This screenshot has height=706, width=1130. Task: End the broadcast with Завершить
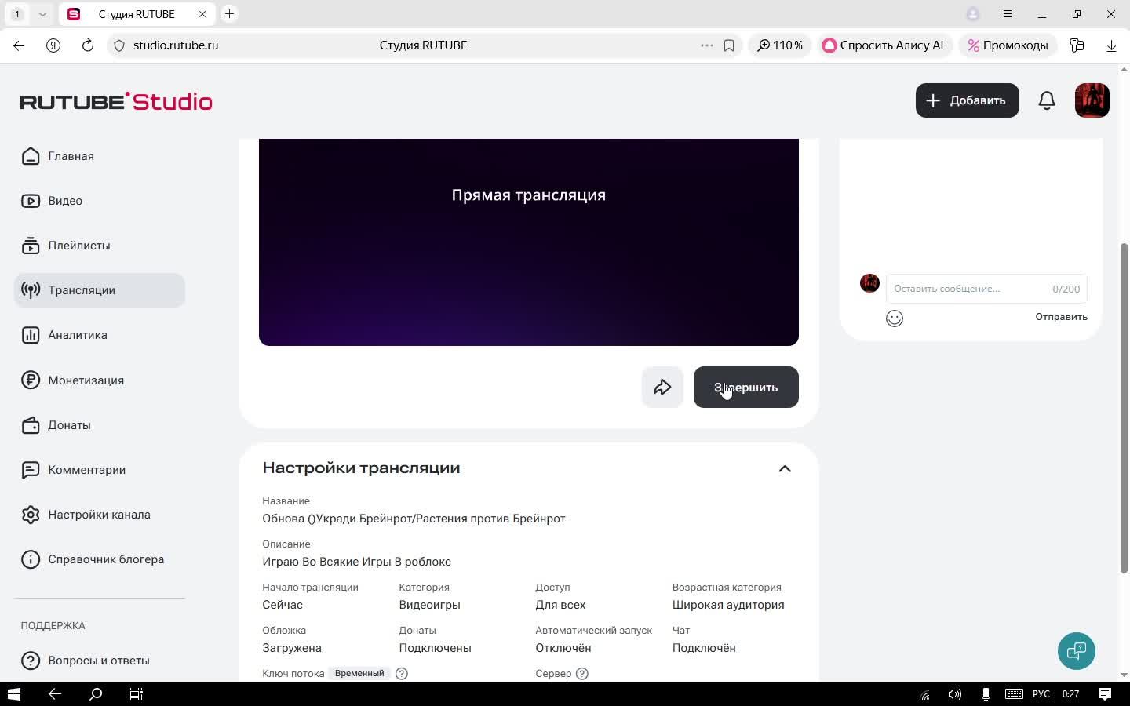coord(745,387)
